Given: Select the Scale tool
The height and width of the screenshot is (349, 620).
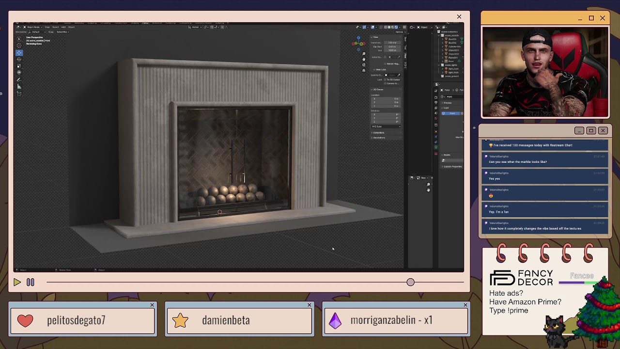Looking at the screenshot, I should pyautogui.click(x=19, y=66).
